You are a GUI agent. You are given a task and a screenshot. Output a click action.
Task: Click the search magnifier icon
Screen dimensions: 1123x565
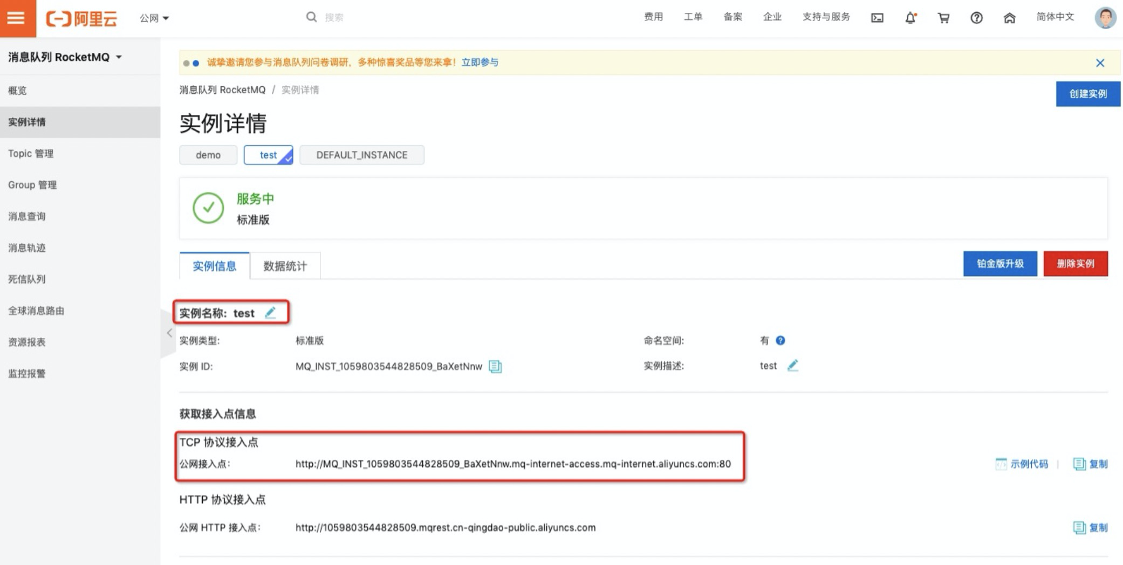point(311,17)
